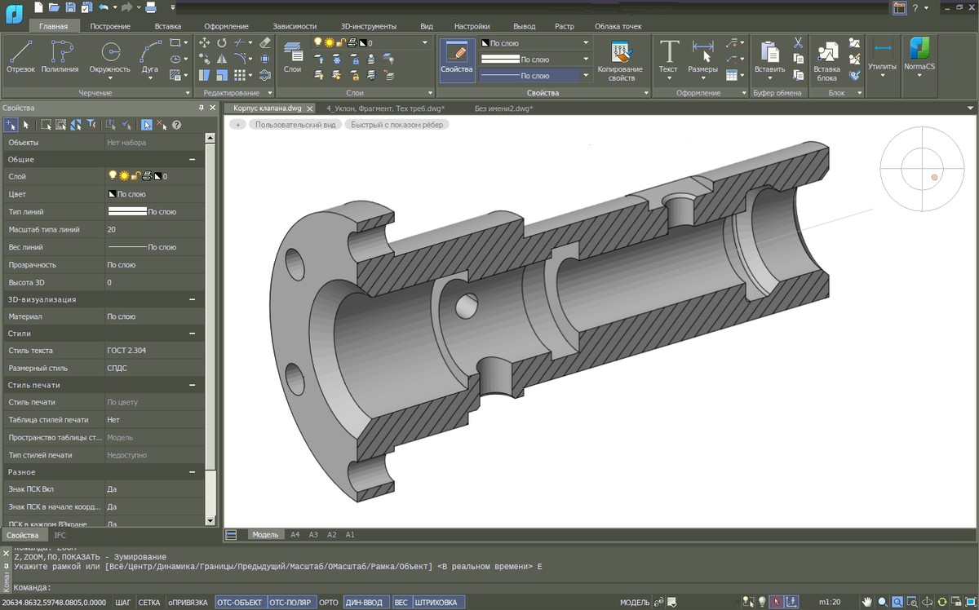
Task: Click the m1:20 scale button
Action: [830, 603]
